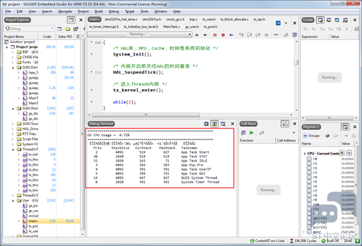Click the third Debug Terminal toolbar icon
Viewport: 362px width, 246px height.
[223, 124]
